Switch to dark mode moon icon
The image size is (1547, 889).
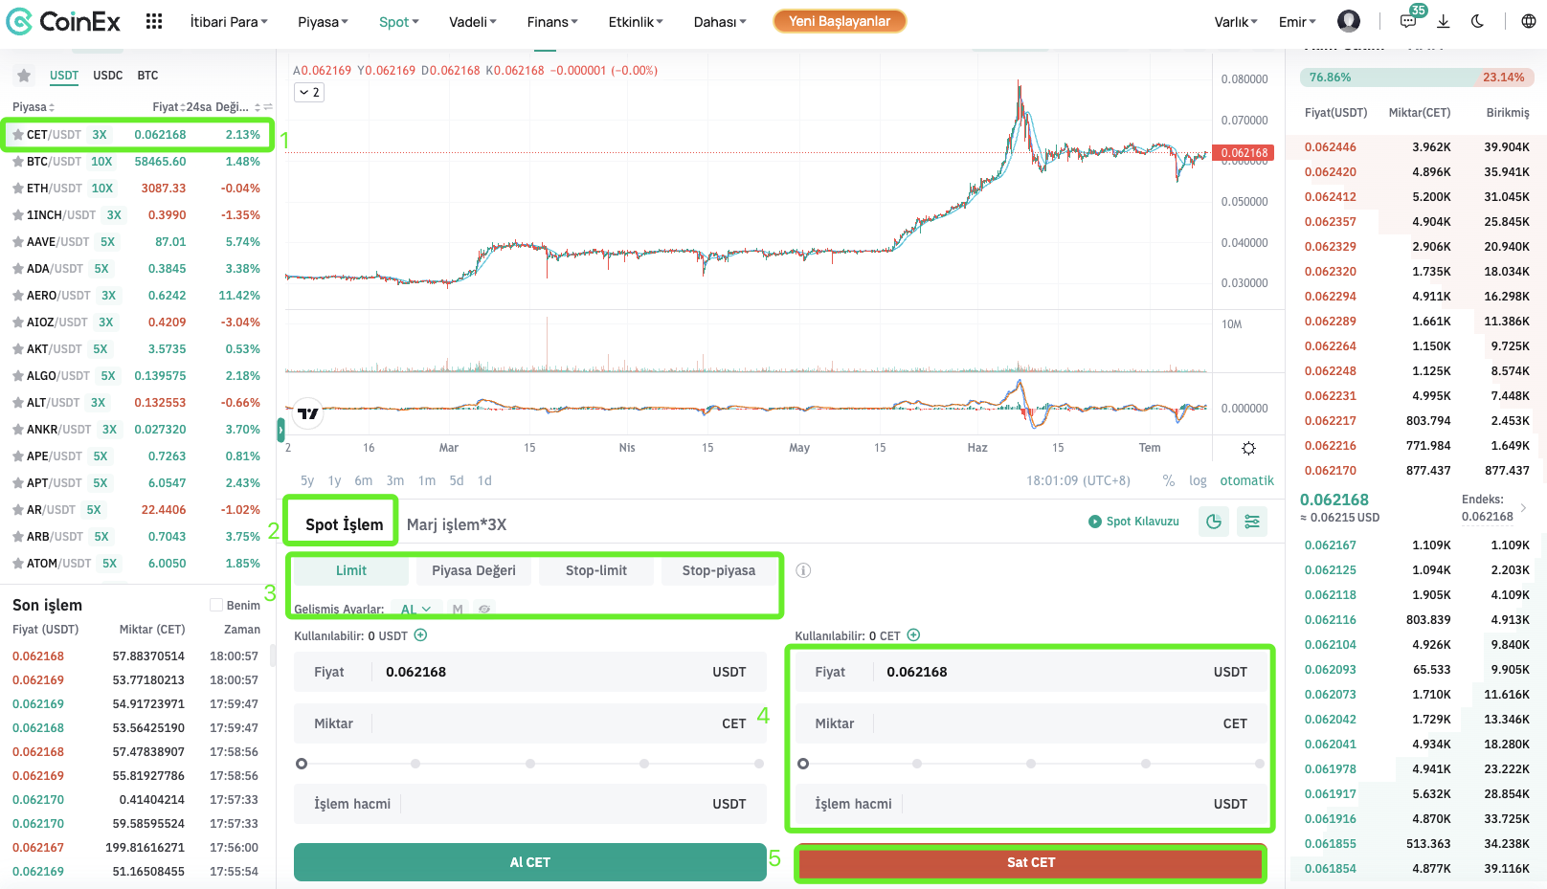(1477, 21)
